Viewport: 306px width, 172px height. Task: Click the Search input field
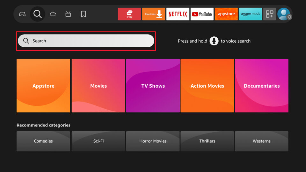tap(86, 41)
